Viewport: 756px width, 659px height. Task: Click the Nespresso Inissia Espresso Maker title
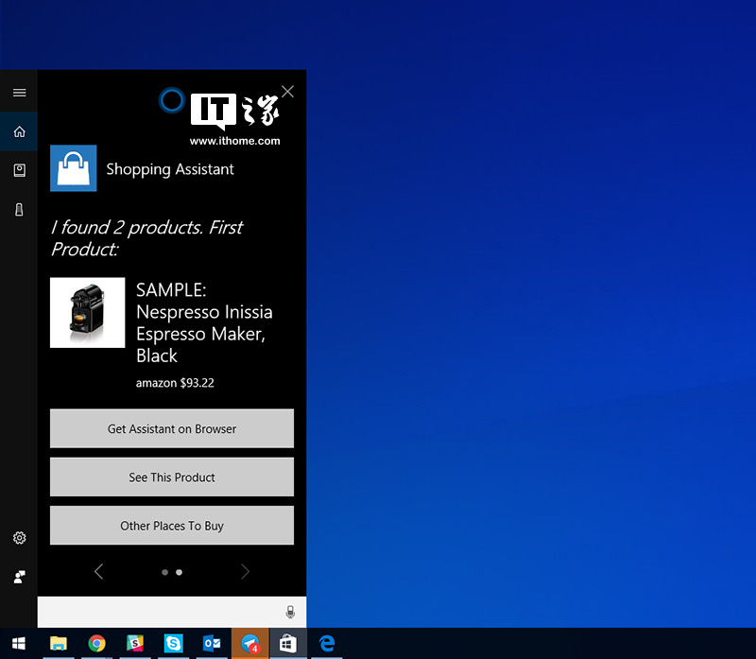204,322
